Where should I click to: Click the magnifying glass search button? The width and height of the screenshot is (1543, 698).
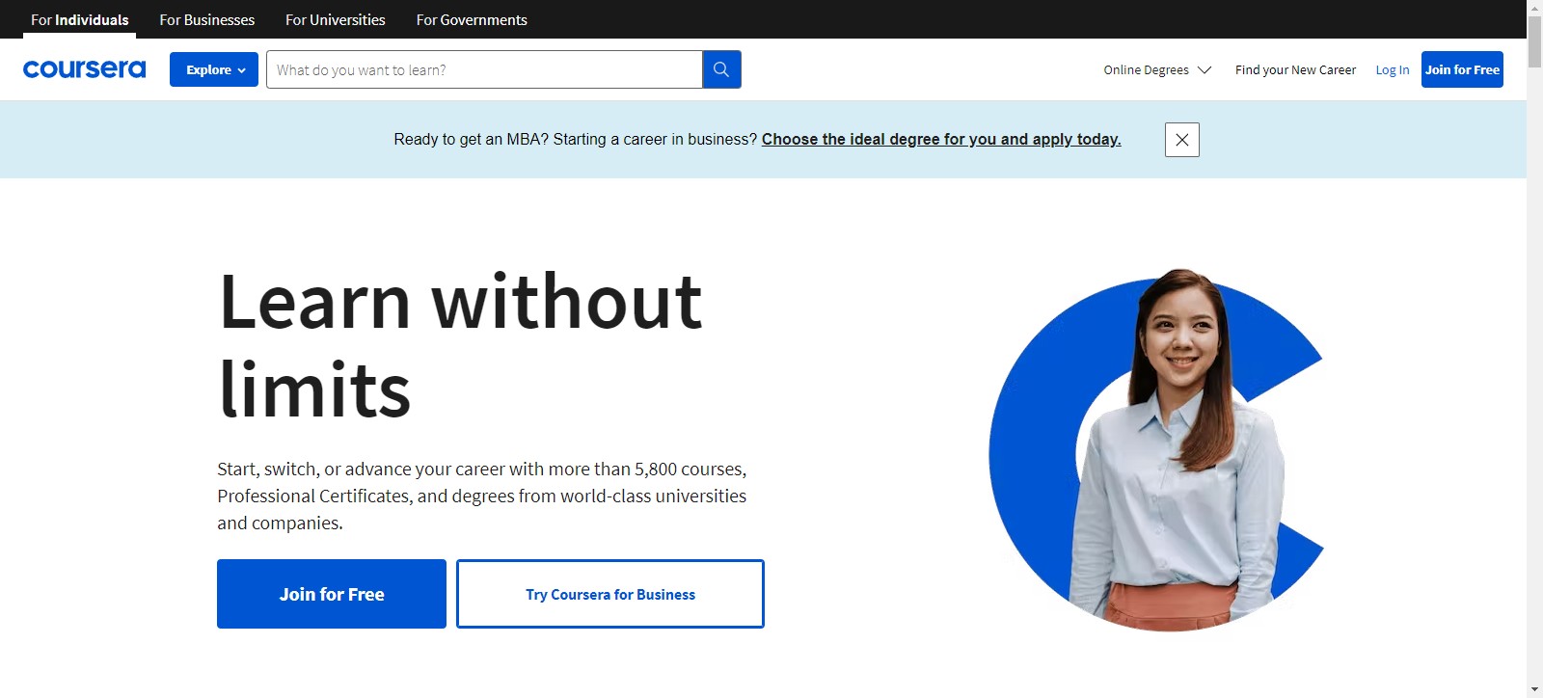pyautogui.click(x=721, y=69)
